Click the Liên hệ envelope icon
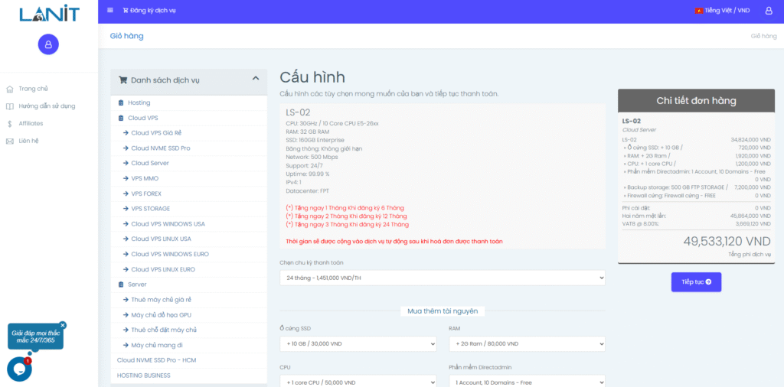Viewport: 784px width, 387px height. (x=10, y=141)
